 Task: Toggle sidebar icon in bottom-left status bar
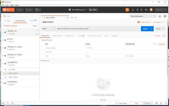[x=3, y=103]
